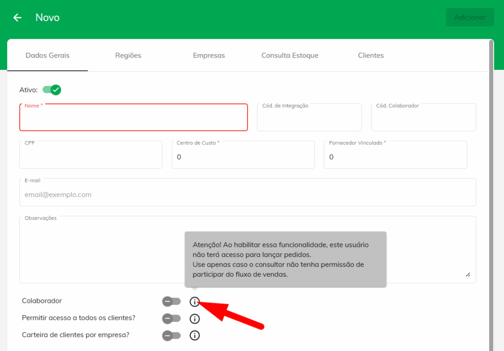504x351 pixels.
Task: Click info icon for Carteira de clientes
Action: point(195,336)
